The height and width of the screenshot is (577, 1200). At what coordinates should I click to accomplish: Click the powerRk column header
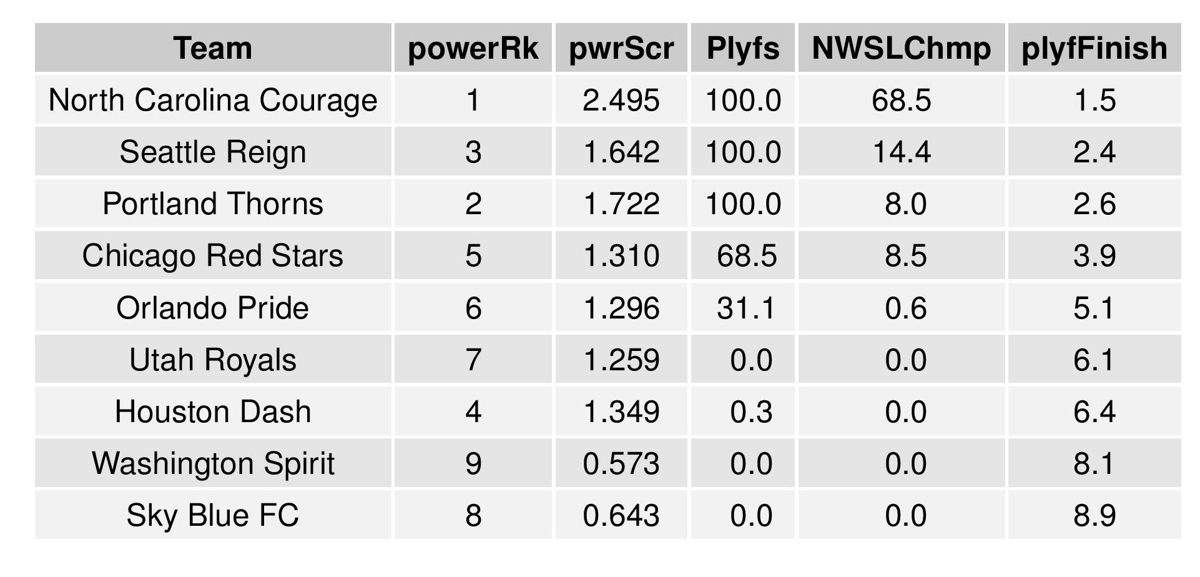tap(473, 48)
